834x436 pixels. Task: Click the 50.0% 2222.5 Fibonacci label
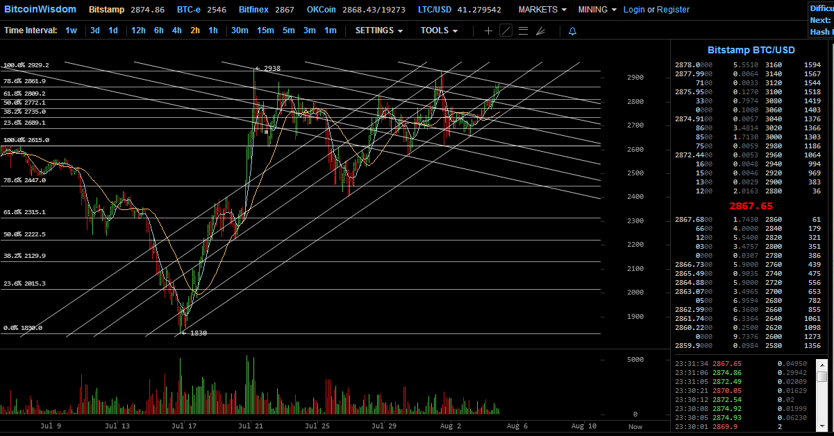click(x=24, y=234)
